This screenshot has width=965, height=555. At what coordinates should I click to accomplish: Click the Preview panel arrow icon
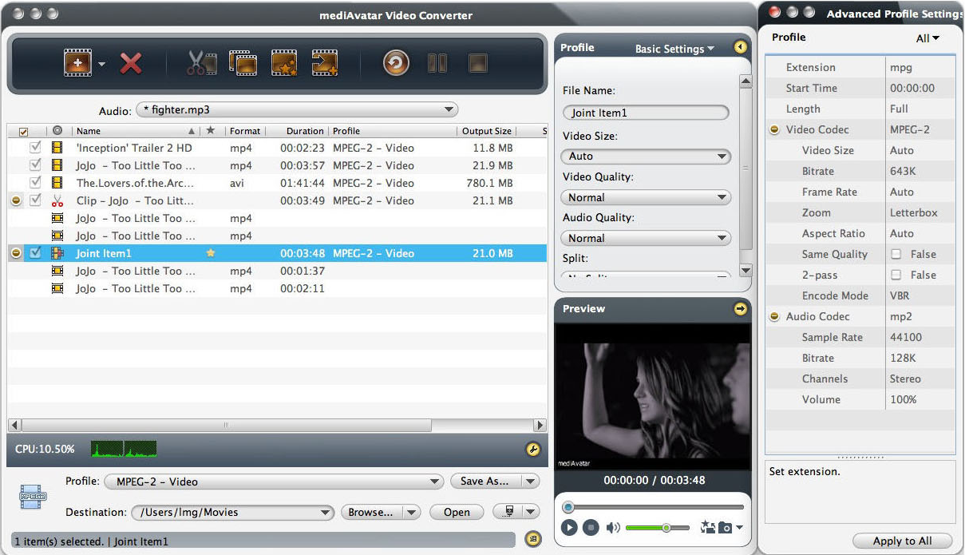tap(741, 309)
